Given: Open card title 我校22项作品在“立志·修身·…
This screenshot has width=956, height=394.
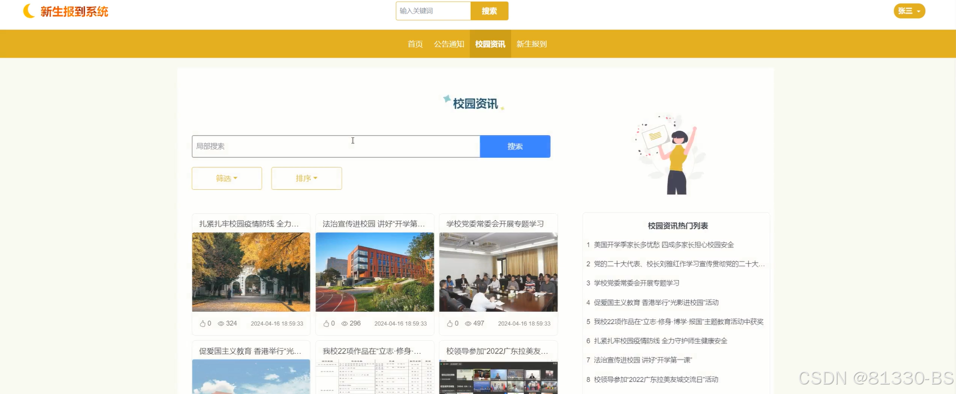Looking at the screenshot, I should [x=372, y=351].
